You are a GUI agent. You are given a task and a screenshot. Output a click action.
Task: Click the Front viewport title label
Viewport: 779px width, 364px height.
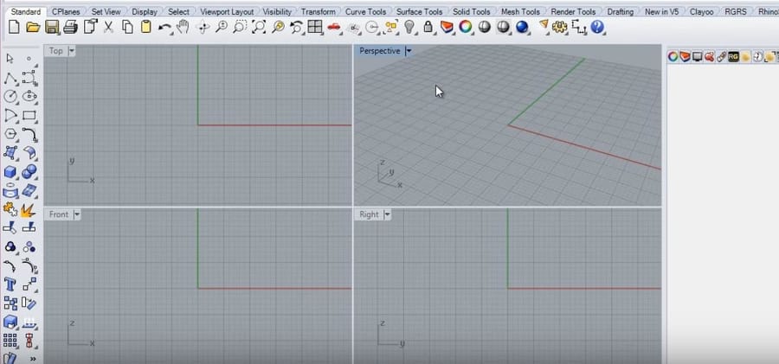[x=59, y=214]
